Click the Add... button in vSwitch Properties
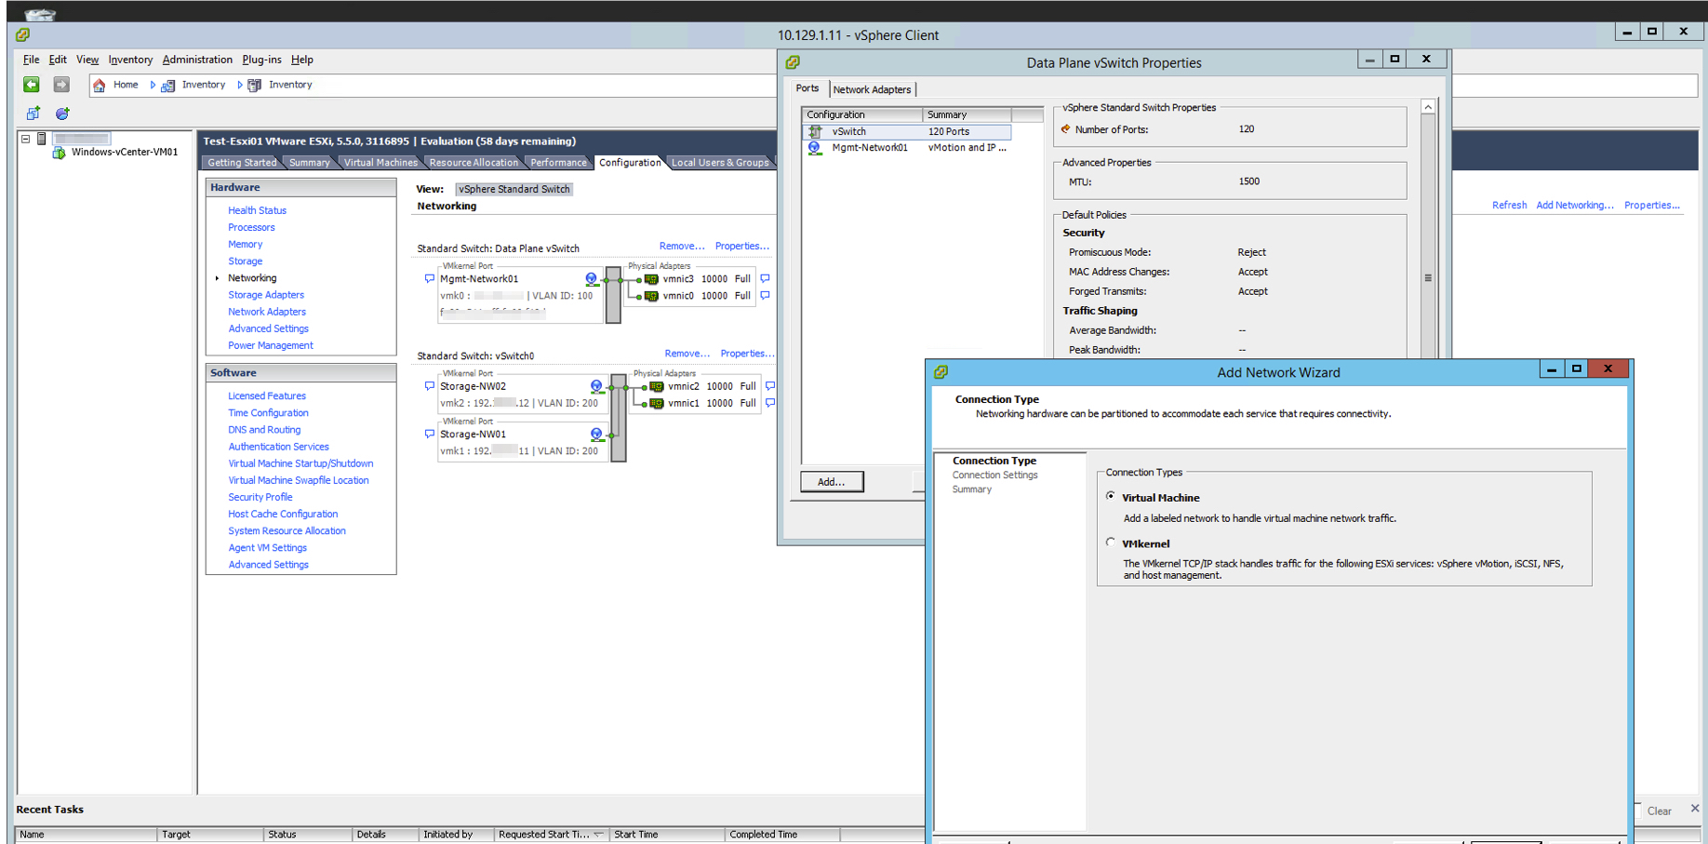The height and width of the screenshot is (844, 1708). pyautogui.click(x=831, y=482)
